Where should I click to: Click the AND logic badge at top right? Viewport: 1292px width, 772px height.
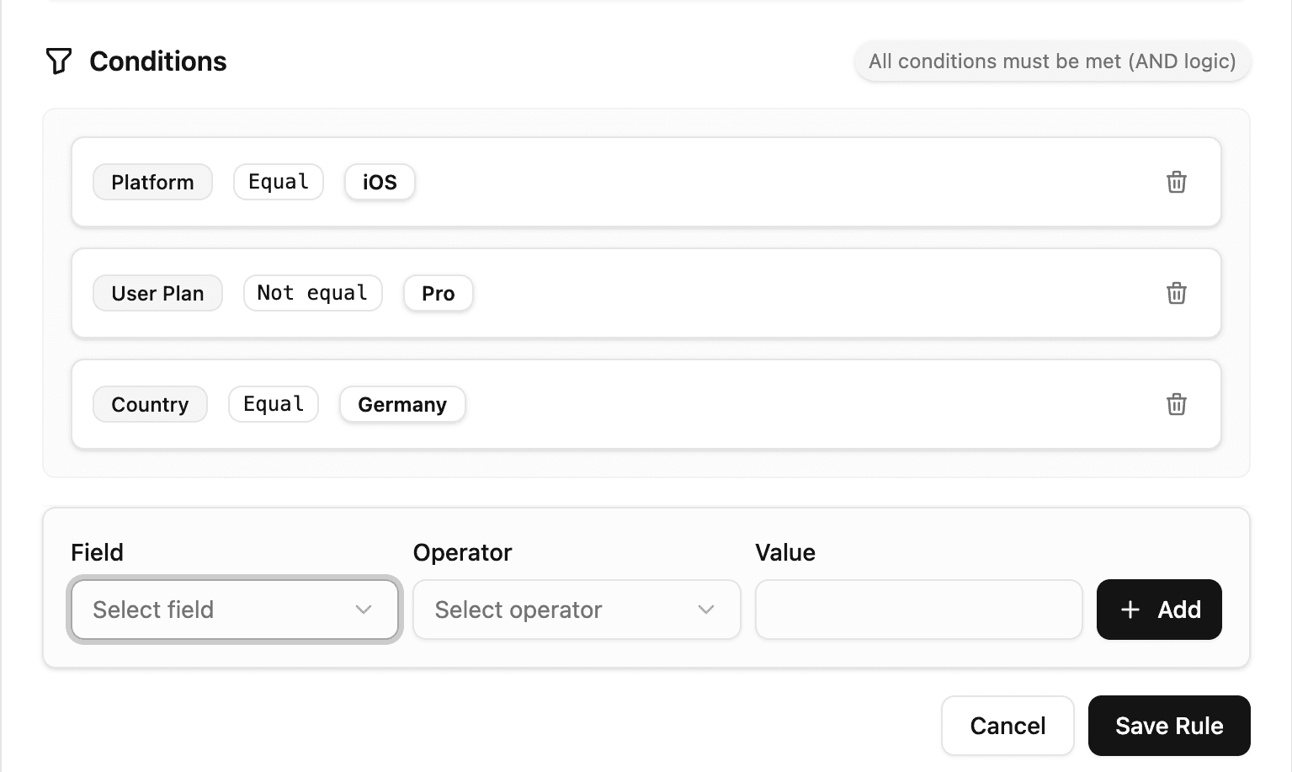(1051, 61)
